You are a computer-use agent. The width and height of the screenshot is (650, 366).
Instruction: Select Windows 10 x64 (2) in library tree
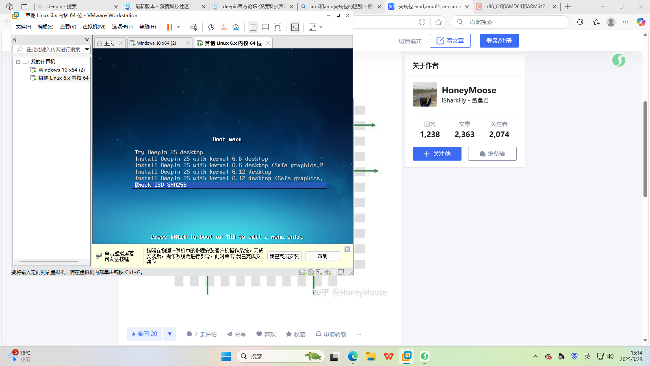61,70
